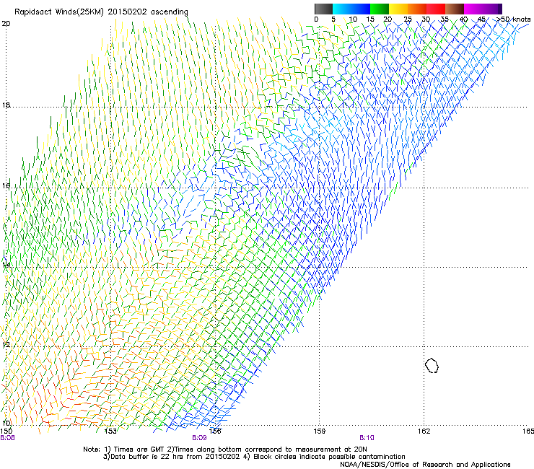Click the '>50 knots' legend label
The height and width of the screenshot is (469, 534).
tap(513, 19)
